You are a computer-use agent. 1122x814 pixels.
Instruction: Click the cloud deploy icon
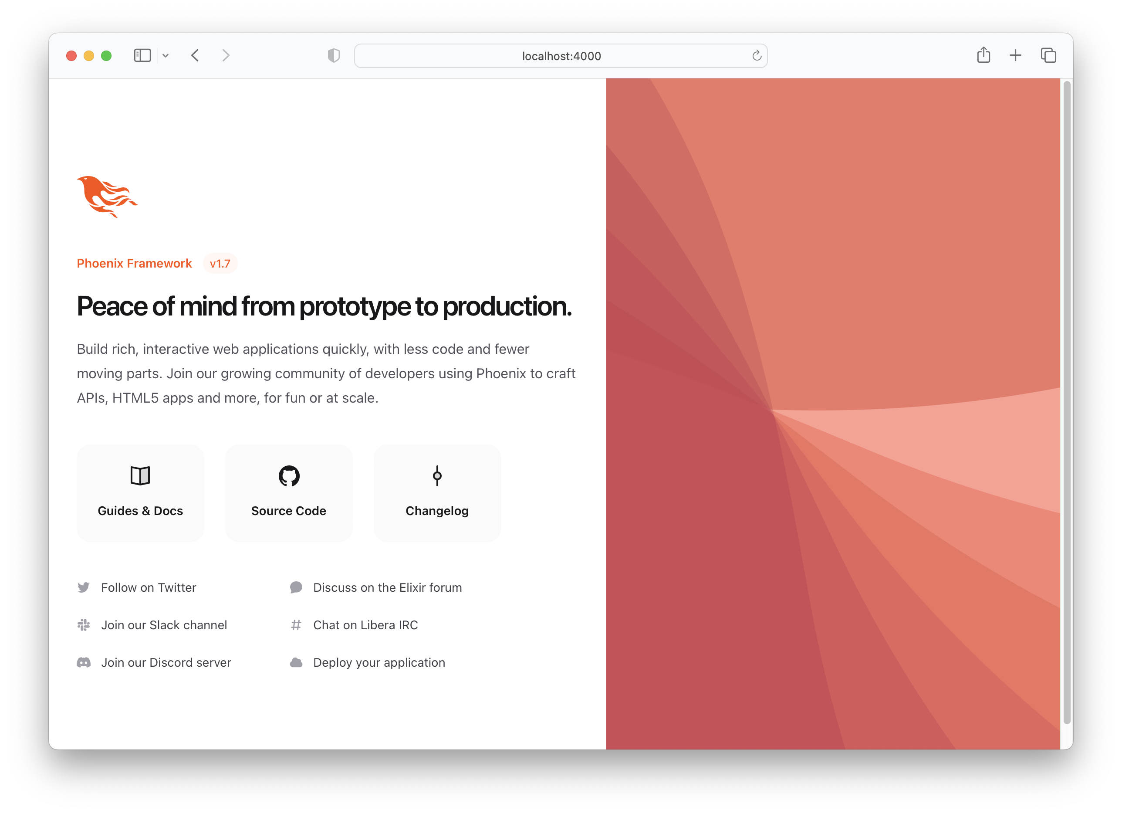(296, 663)
